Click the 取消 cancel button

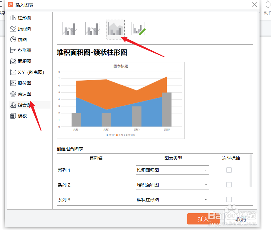click(x=240, y=219)
